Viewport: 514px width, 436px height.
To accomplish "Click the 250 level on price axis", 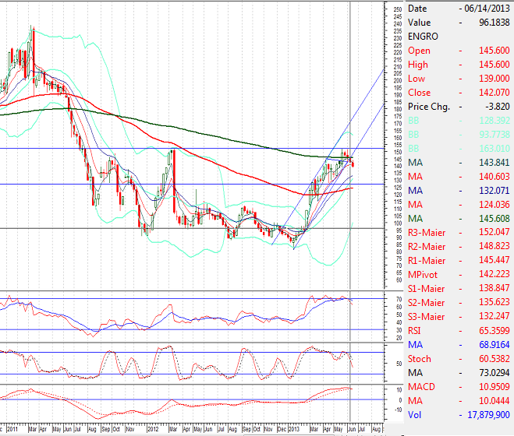I will point(397,9).
